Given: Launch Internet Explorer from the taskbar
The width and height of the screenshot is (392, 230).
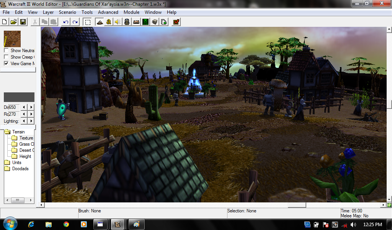Looking at the screenshot, I should point(31,224).
